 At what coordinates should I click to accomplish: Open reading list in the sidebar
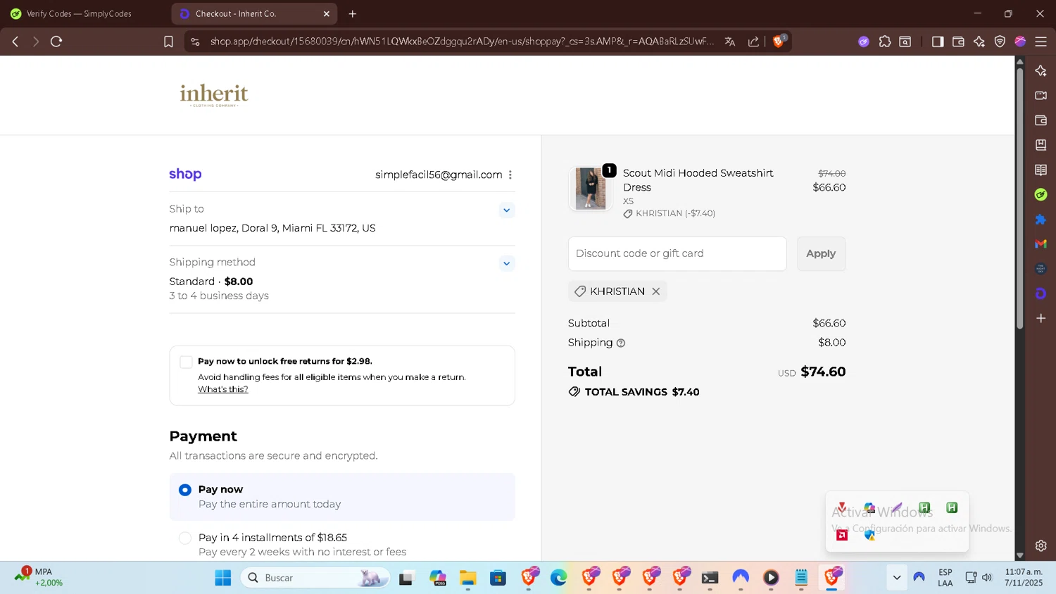pos(1041,170)
